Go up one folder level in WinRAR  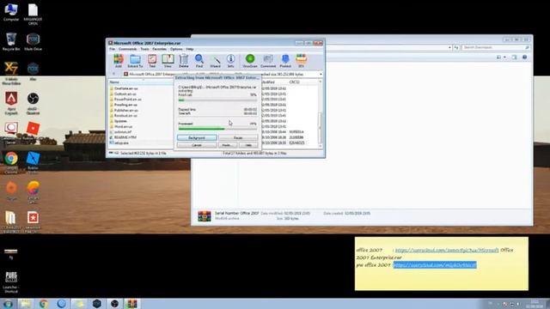click(x=113, y=74)
